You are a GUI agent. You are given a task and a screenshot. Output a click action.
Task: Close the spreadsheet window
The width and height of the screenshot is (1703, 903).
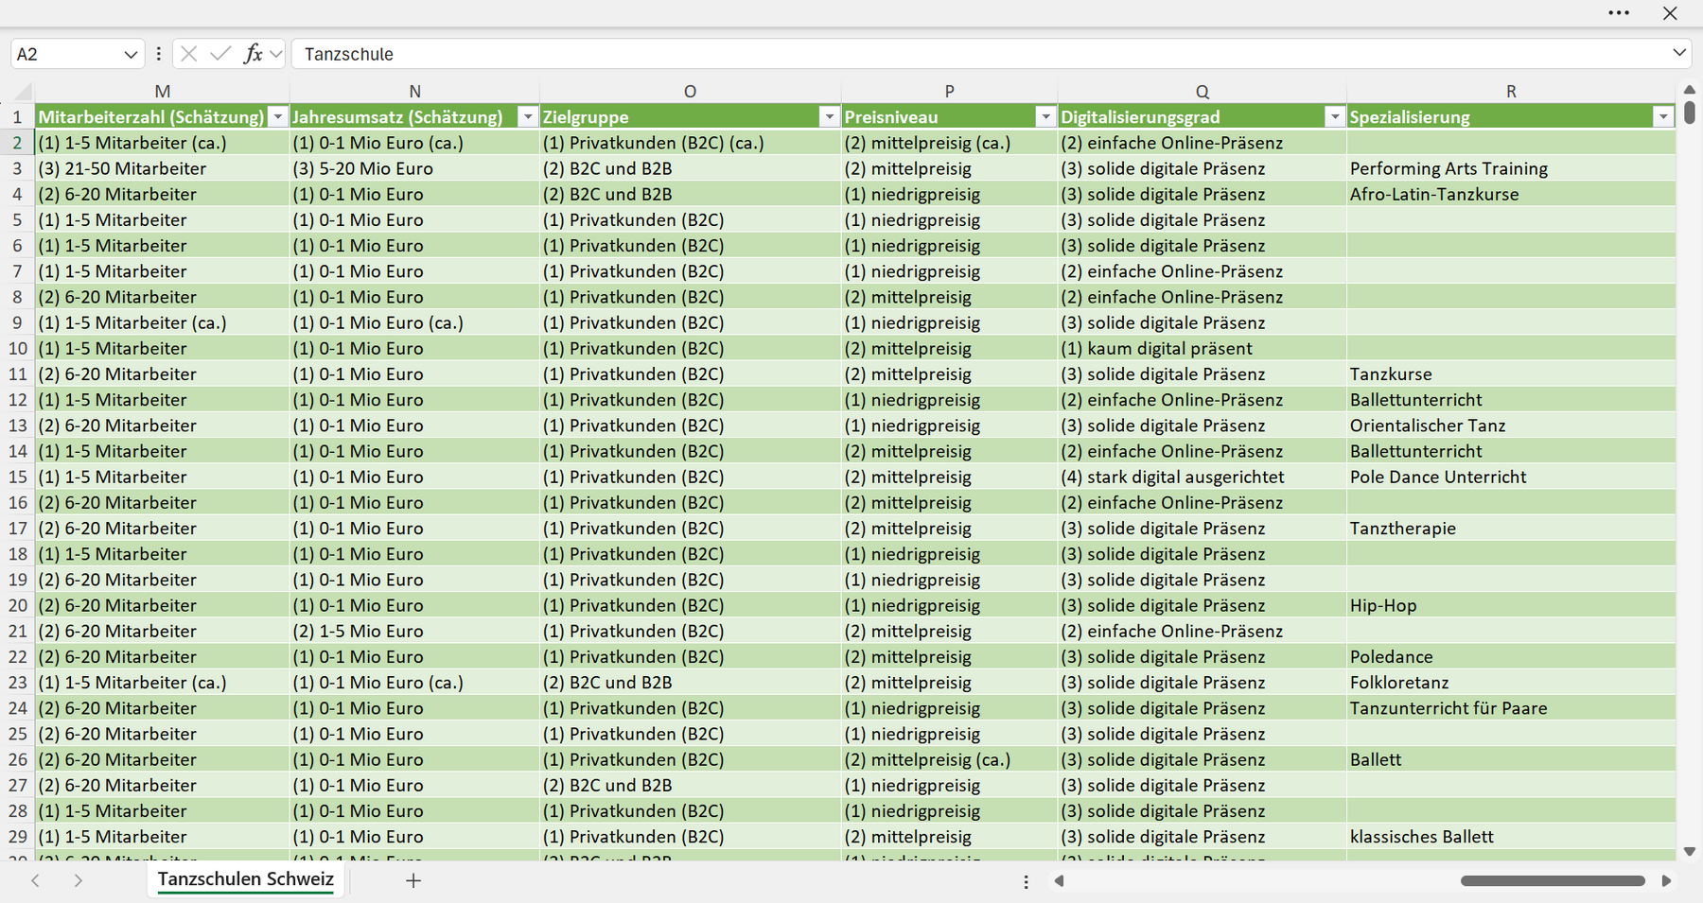[x=1670, y=13]
